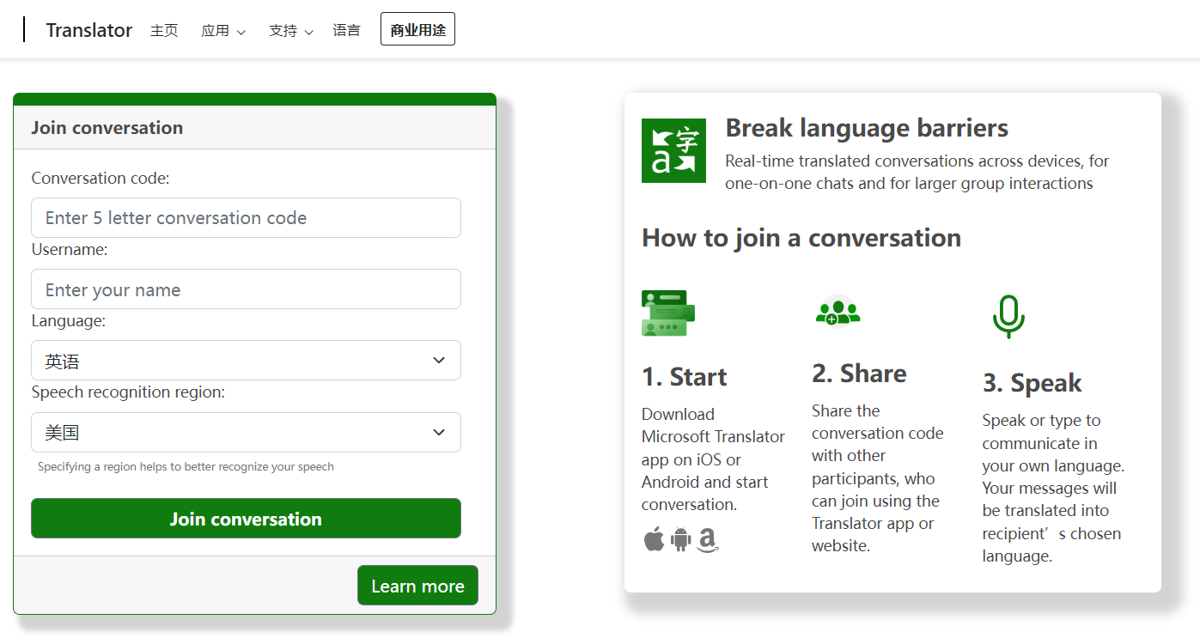Click the "Real-time translated conversations" description
This screenshot has width=1200, height=644.
917,172
